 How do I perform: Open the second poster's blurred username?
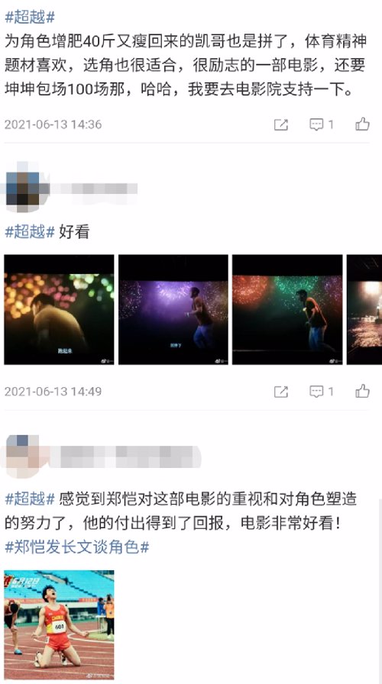tap(93, 189)
